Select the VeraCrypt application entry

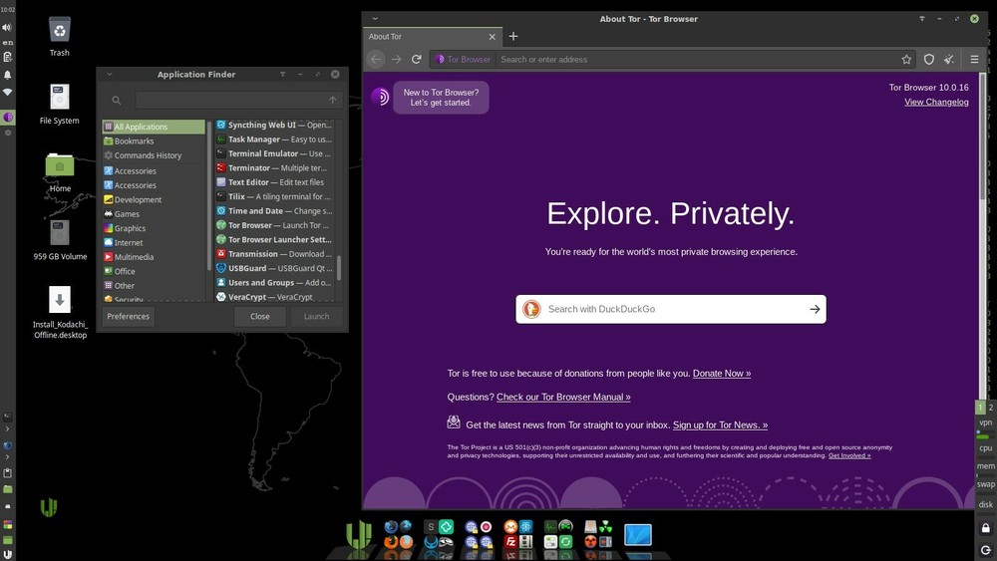click(x=274, y=296)
